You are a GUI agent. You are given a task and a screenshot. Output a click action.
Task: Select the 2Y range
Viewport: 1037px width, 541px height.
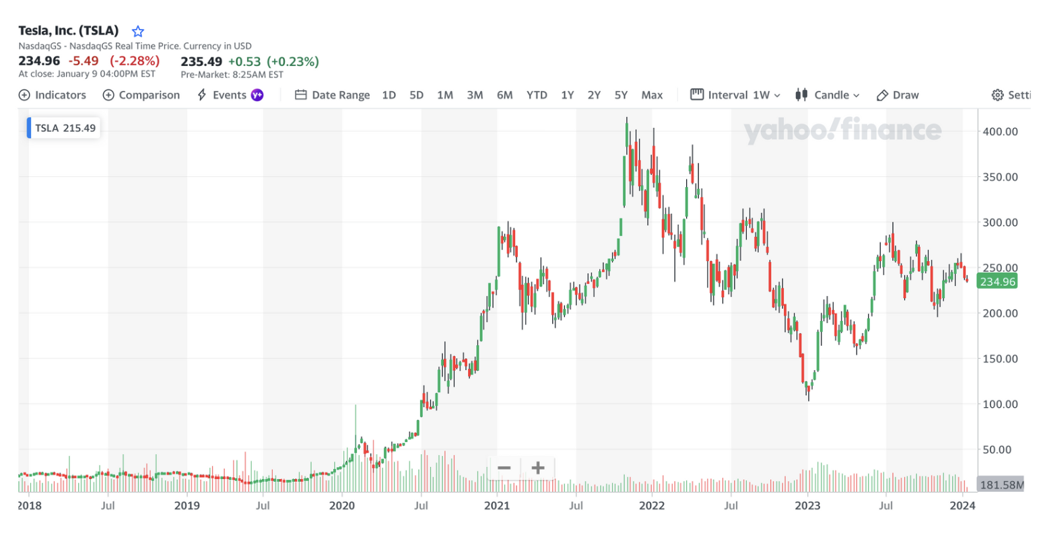[x=594, y=95]
